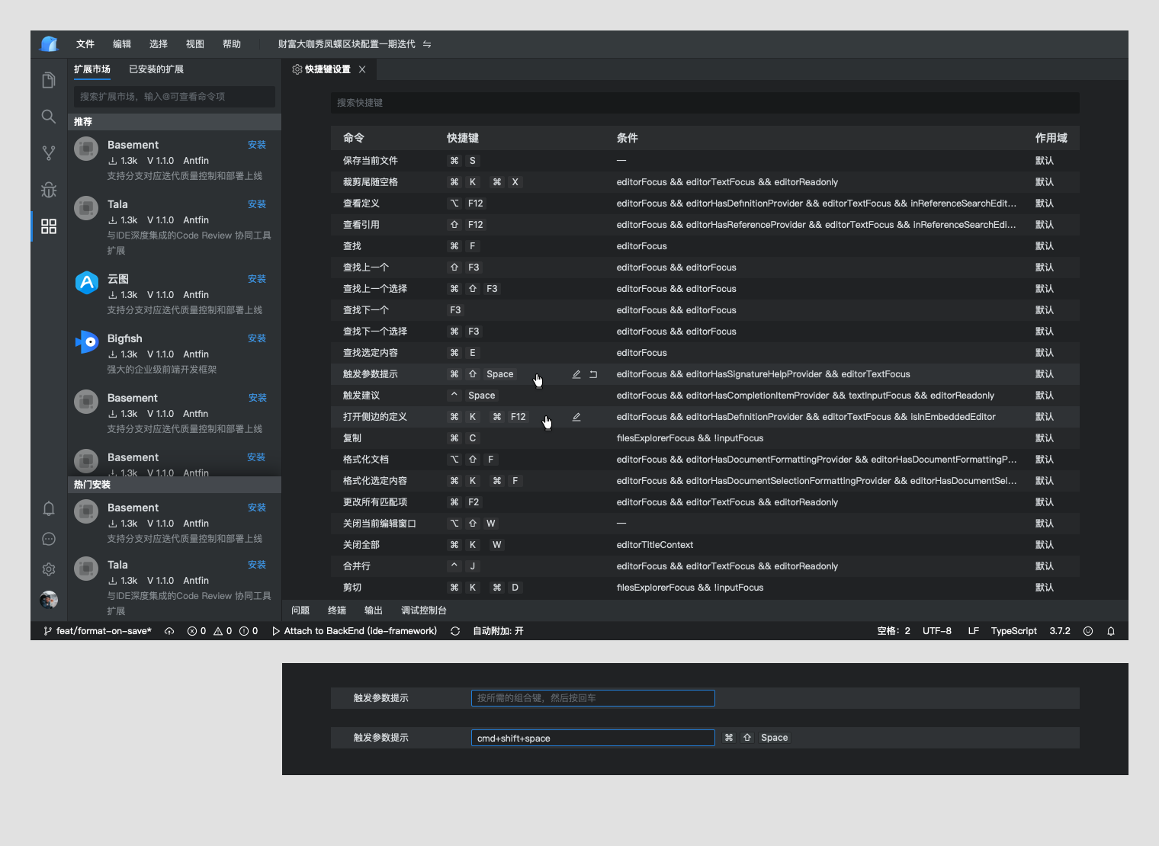Click the Bigfish extension logo
The height and width of the screenshot is (846, 1159).
[87, 342]
